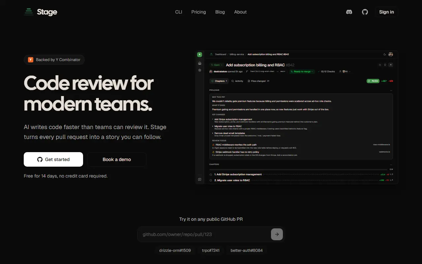The height and width of the screenshot is (264, 422).
Task: Click 'Stripe webhook handler has no retry policy'
Action: [237, 152]
